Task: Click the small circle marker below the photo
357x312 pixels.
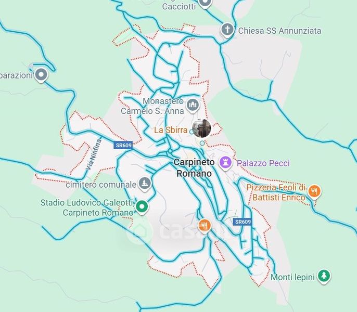Action: 202,143
